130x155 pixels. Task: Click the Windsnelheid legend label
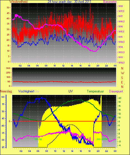coord(18,2)
